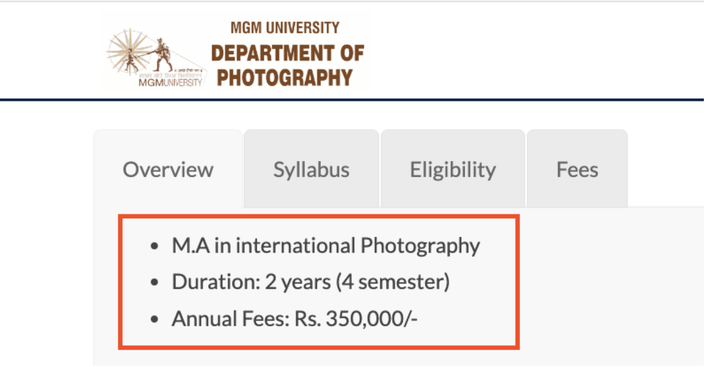The width and height of the screenshot is (705, 367).
Task: Switch to the Syllabus tab
Action: click(x=311, y=168)
